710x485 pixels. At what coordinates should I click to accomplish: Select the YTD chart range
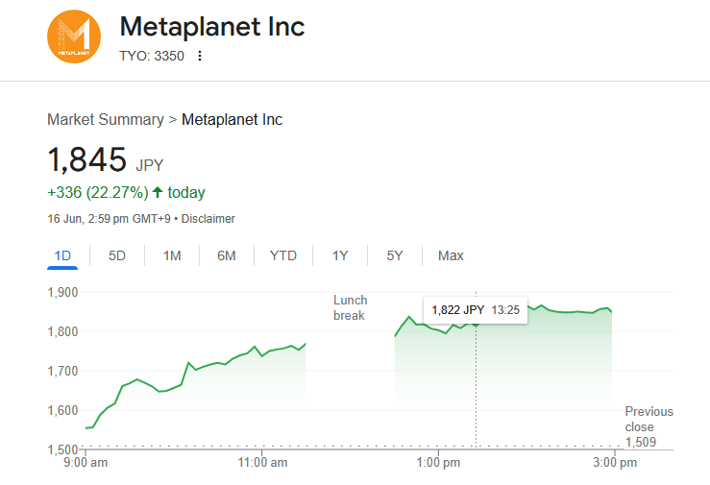coord(283,255)
